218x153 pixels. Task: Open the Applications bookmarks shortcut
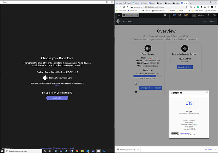click(x=121, y=10)
